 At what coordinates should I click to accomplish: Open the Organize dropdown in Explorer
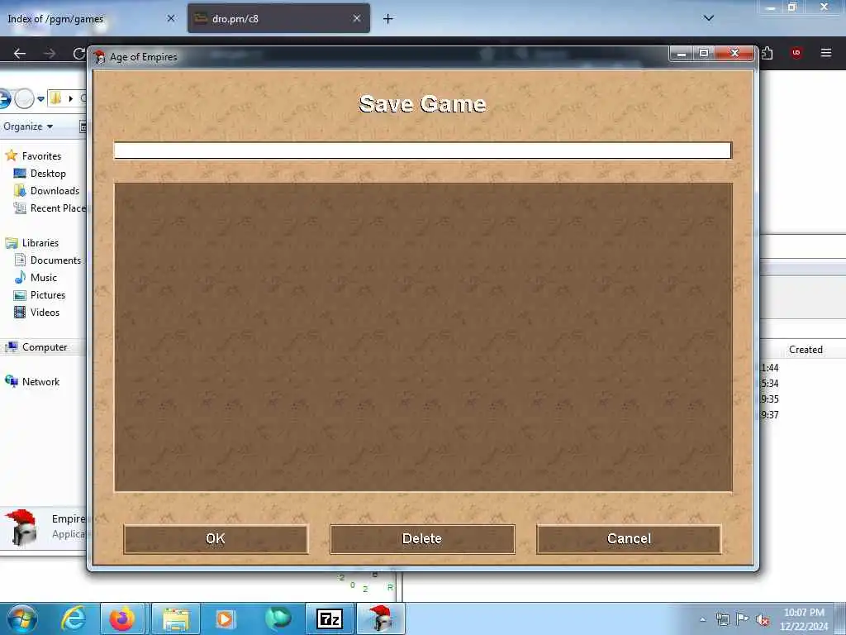(28, 127)
